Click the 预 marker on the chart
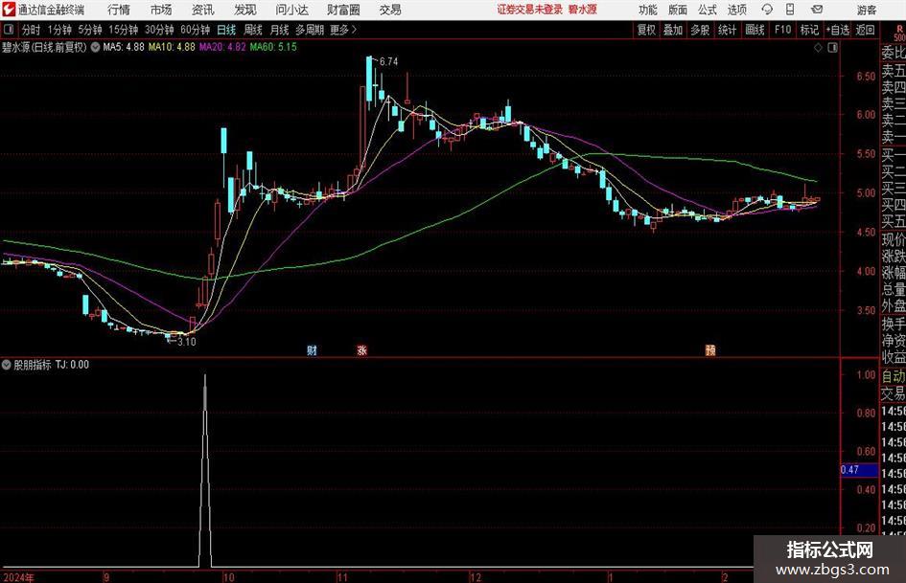Screen dimensions: 906x583 pyautogui.click(x=710, y=349)
